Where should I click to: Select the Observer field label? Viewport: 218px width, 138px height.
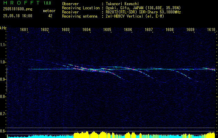point(70,4)
